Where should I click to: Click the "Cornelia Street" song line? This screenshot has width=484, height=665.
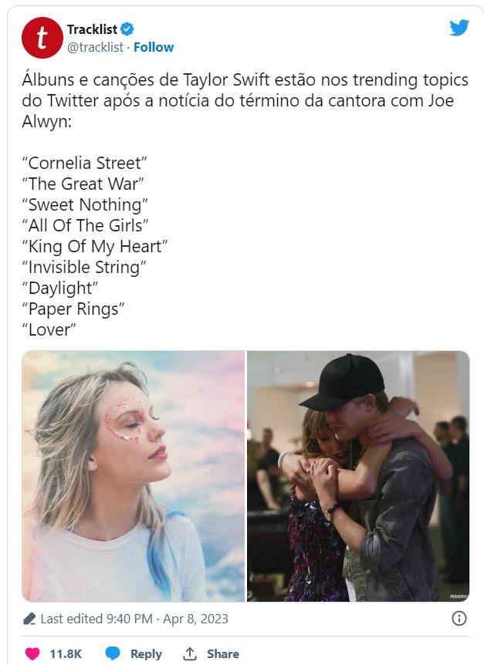coord(84,163)
